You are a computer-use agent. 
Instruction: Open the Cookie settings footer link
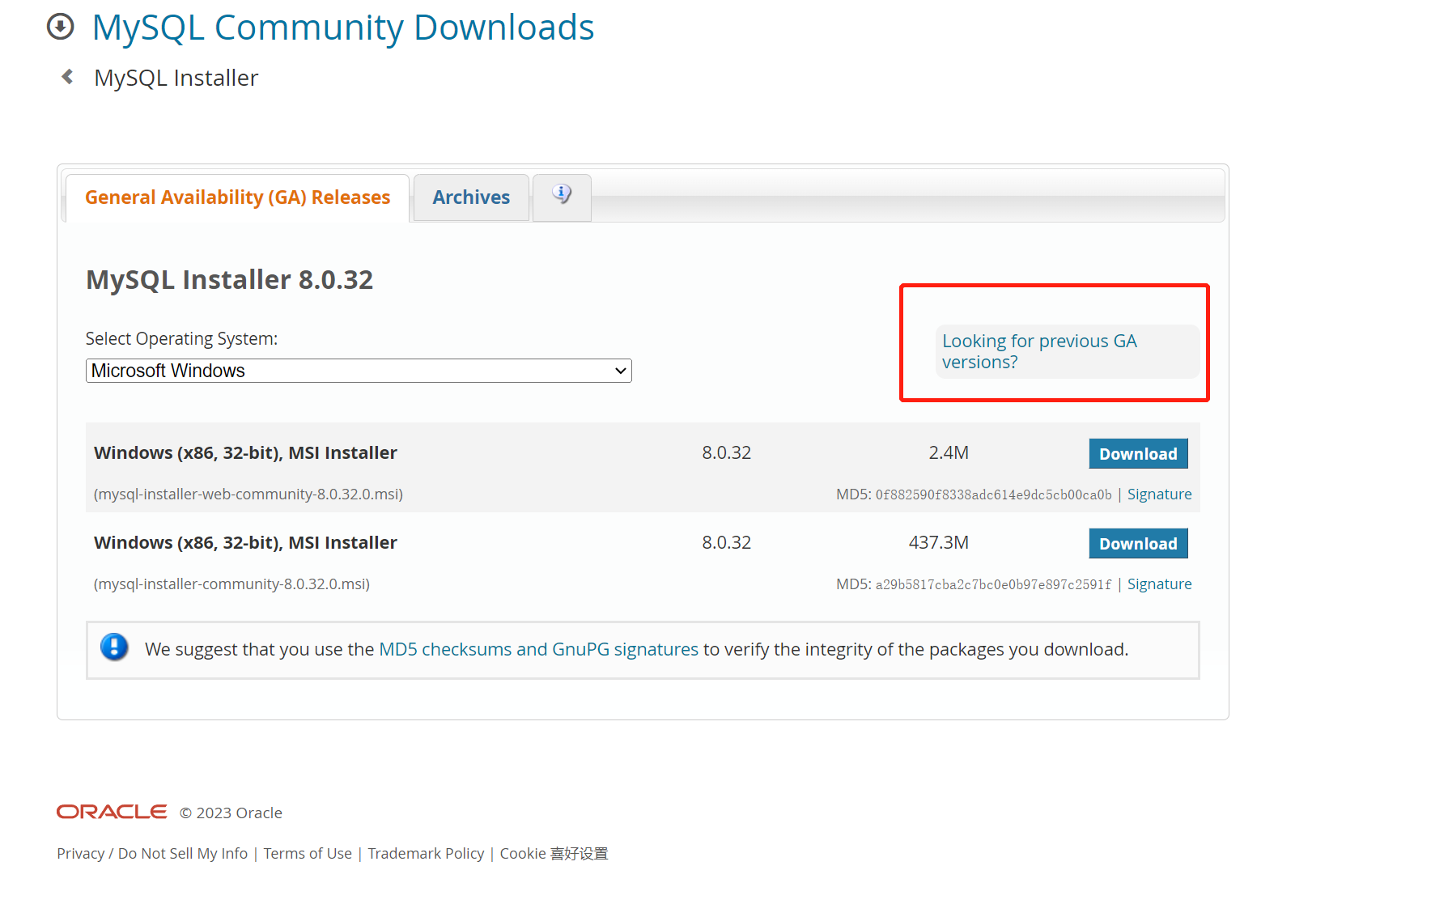(x=554, y=854)
